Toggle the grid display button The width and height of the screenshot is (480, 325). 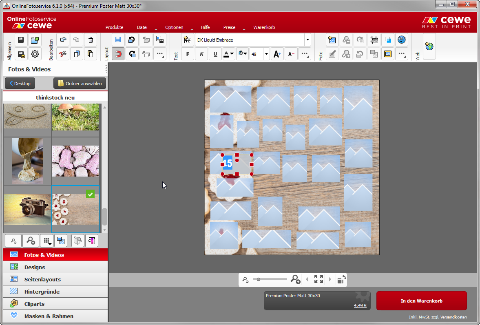point(118,40)
